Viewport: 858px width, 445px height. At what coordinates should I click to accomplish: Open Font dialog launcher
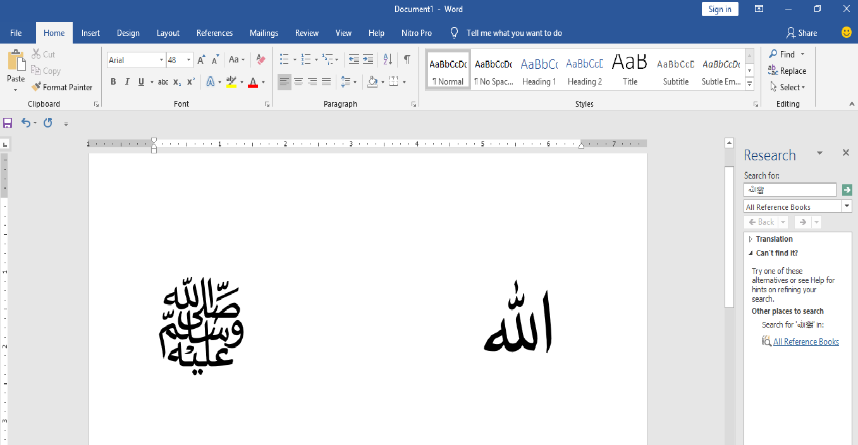pos(267,104)
